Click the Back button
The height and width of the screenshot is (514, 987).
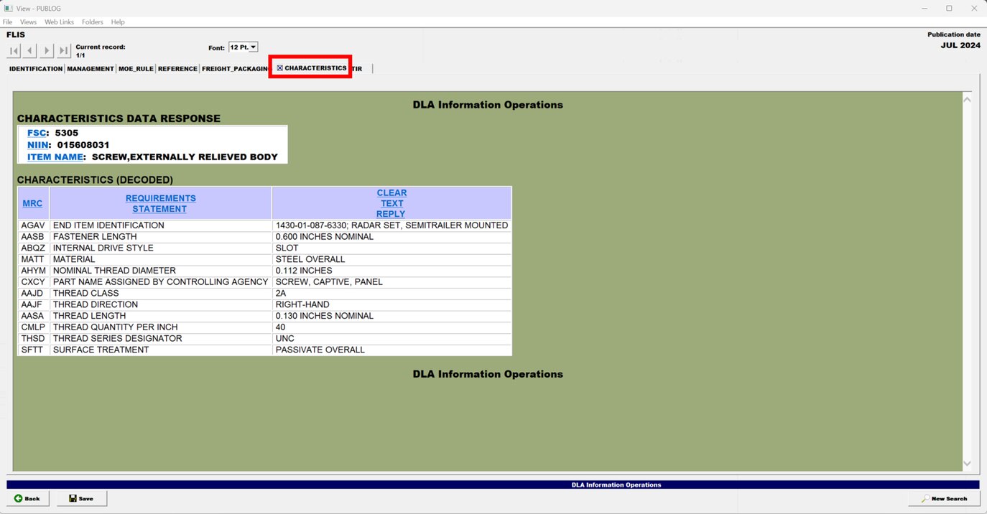pyautogui.click(x=27, y=498)
